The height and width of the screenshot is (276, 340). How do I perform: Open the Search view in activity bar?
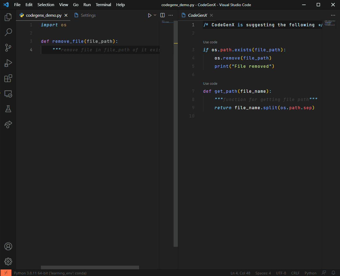8,32
